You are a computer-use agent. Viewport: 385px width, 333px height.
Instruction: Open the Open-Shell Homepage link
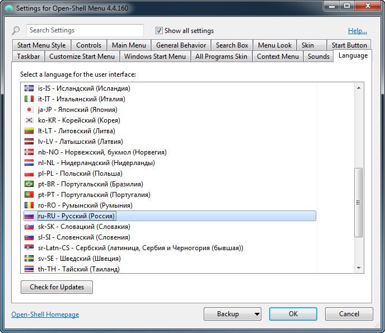45,315
